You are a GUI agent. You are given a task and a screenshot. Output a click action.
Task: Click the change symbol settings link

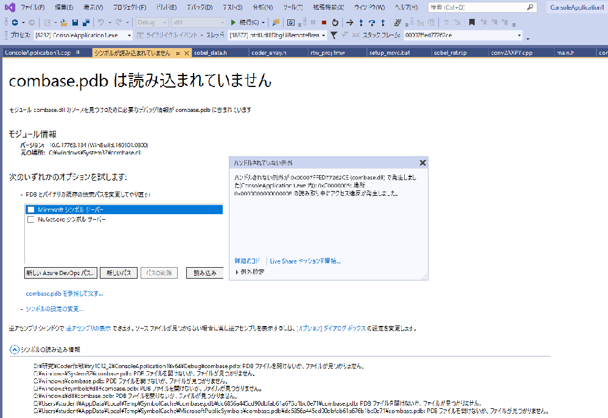pyautogui.click(x=54, y=309)
